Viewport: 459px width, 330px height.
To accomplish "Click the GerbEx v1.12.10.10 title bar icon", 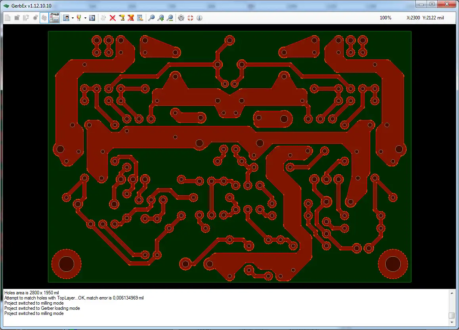I will tap(6, 6).
